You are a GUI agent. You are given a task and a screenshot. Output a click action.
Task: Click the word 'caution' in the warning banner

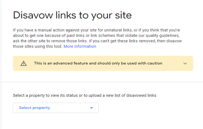155,63
